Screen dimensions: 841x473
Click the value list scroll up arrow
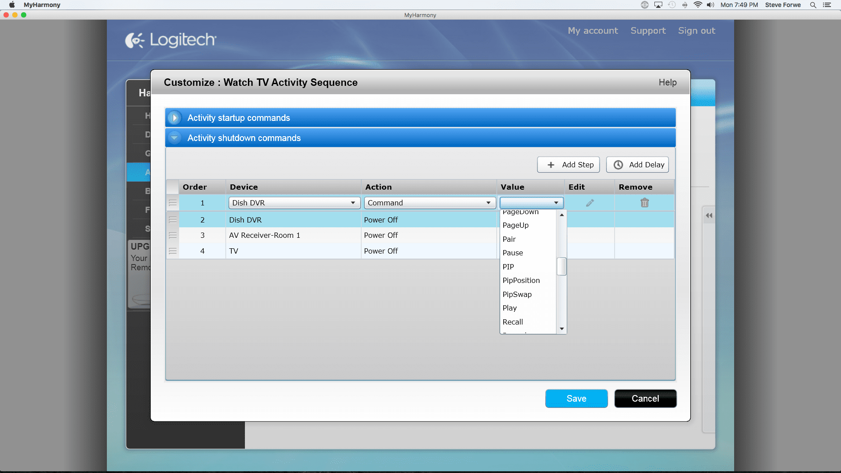click(x=562, y=215)
